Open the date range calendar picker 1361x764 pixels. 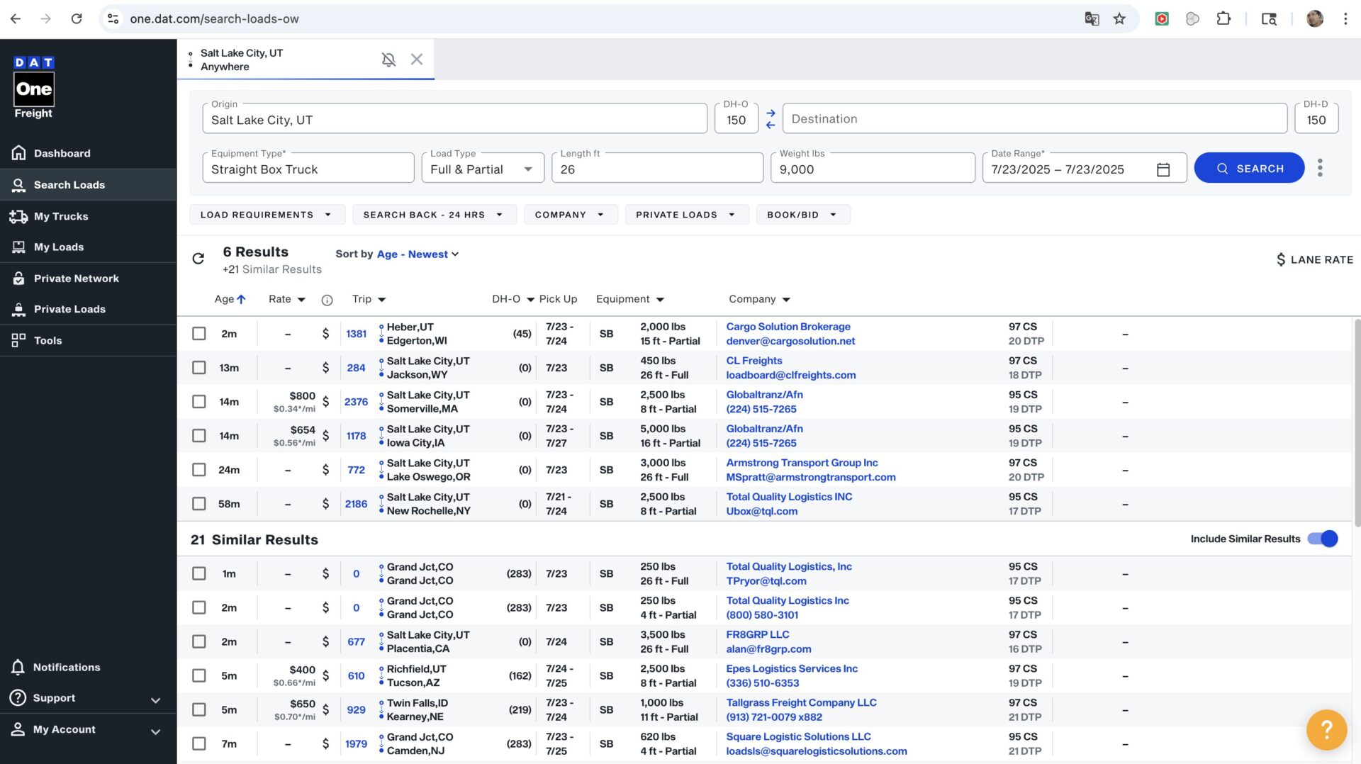tap(1163, 169)
